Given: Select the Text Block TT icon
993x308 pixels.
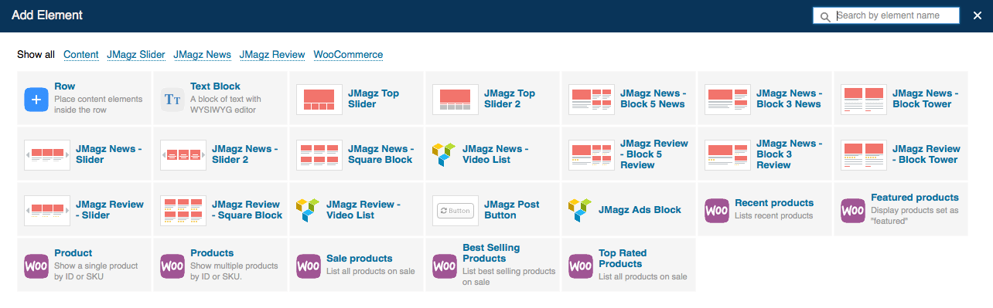Looking at the screenshot, I should 172,100.
